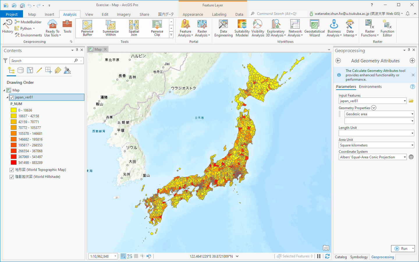Open Visibility Analysis

coord(258,28)
